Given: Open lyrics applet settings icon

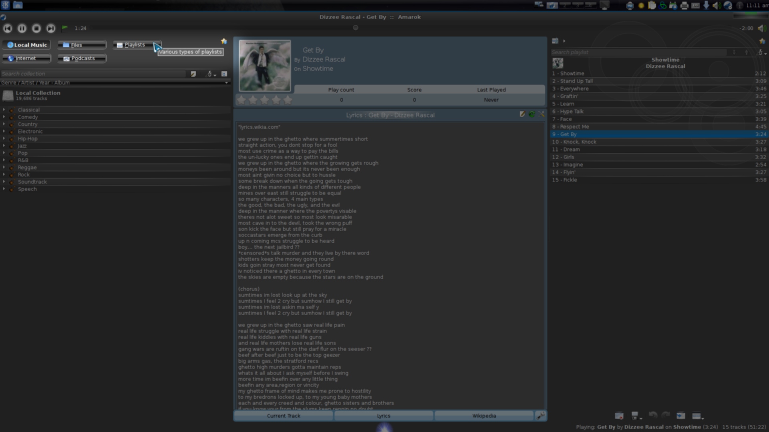Looking at the screenshot, I should click(541, 114).
